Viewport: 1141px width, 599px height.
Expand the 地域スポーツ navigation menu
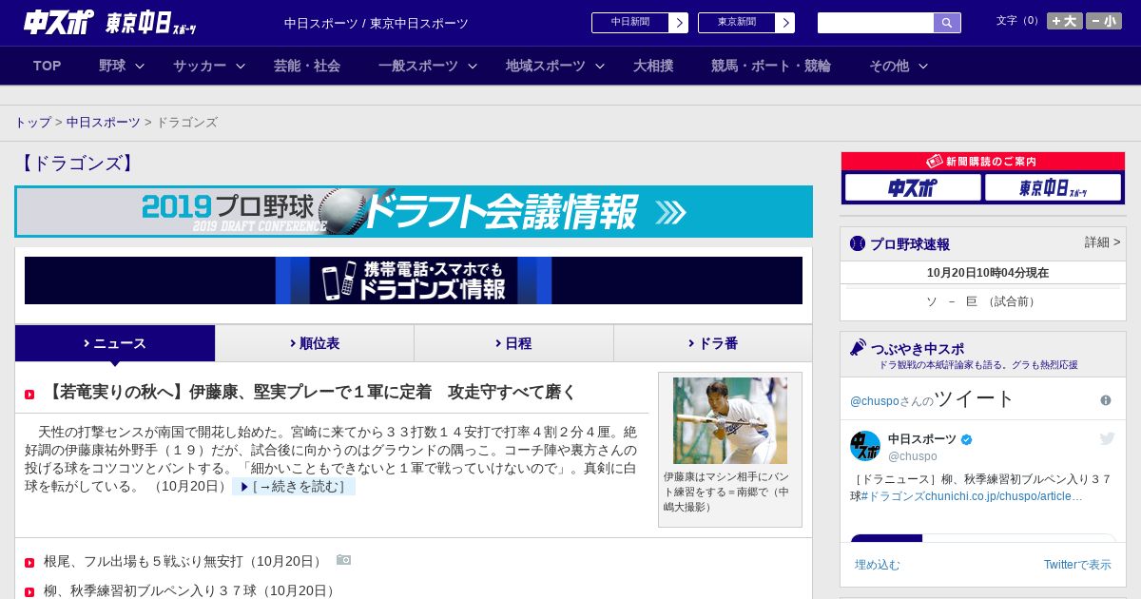tap(555, 66)
